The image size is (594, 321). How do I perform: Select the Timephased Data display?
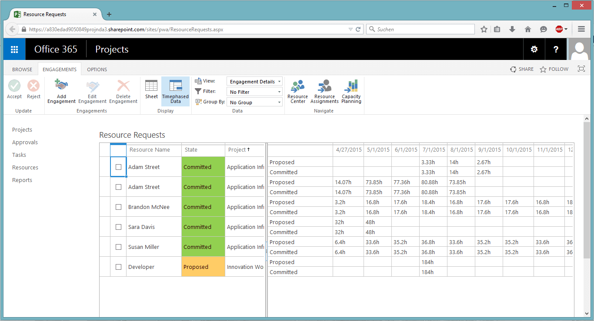175,90
